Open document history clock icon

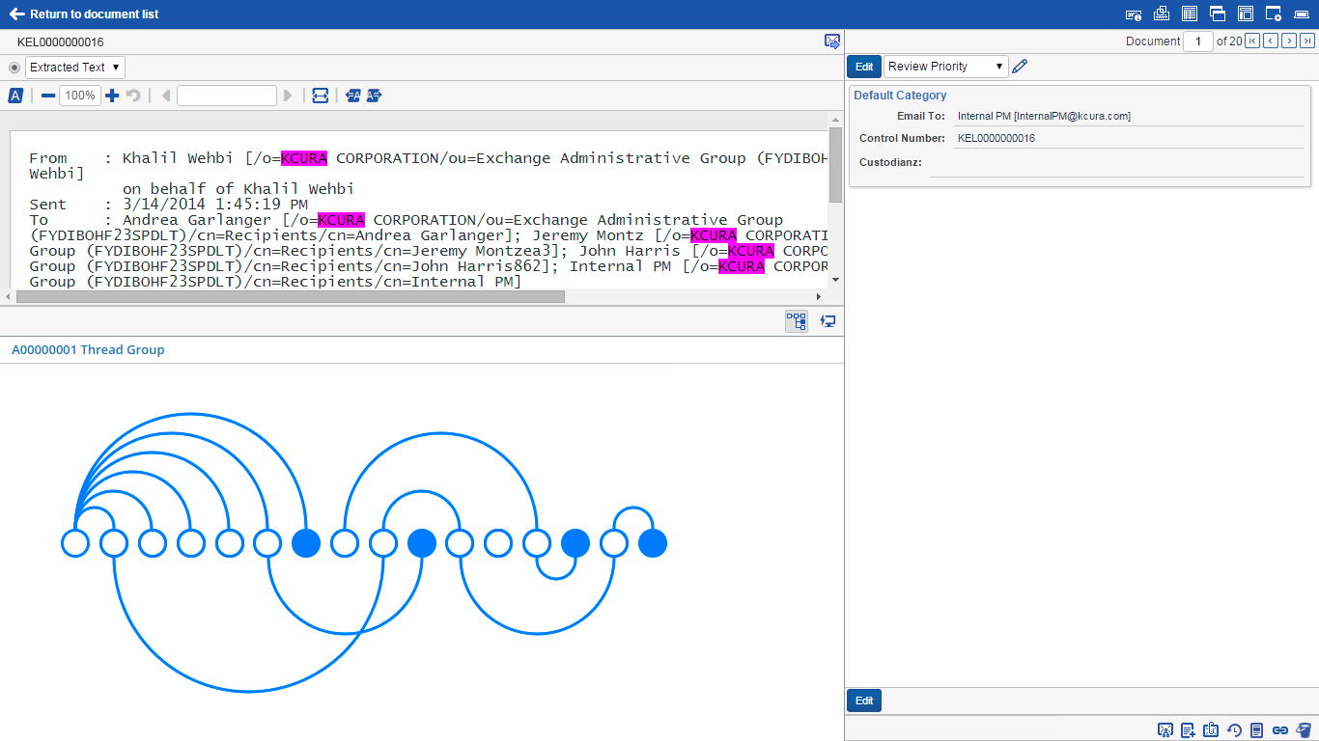tap(1234, 730)
